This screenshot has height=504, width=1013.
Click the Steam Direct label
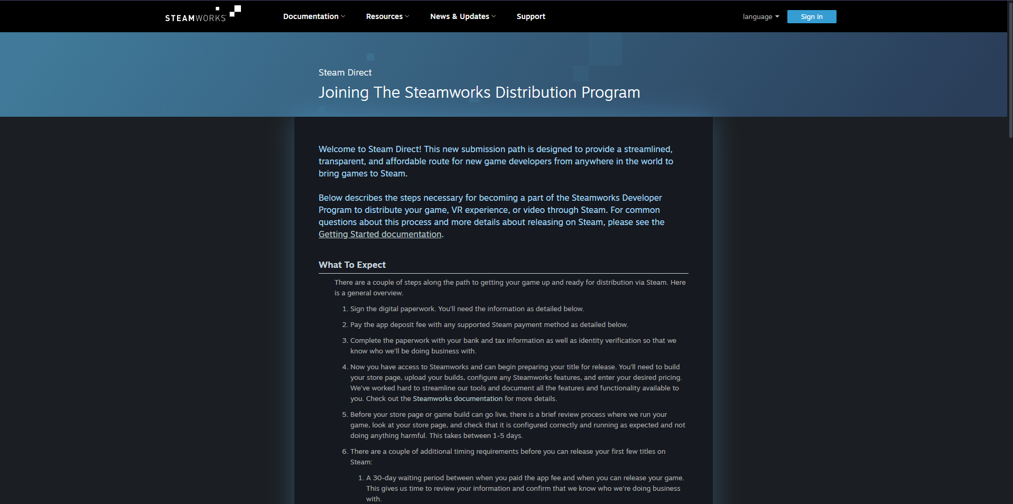click(x=345, y=72)
